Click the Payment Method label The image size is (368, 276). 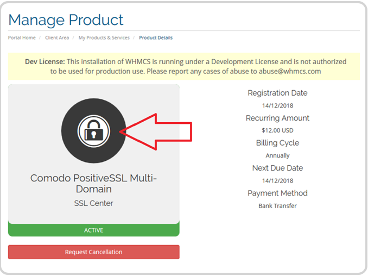coord(277,193)
